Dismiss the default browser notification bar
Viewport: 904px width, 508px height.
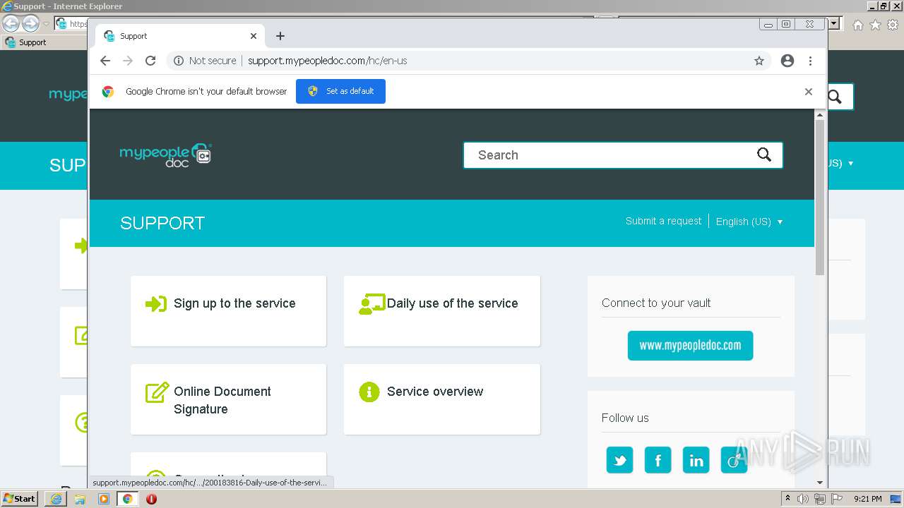pyautogui.click(x=809, y=92)
